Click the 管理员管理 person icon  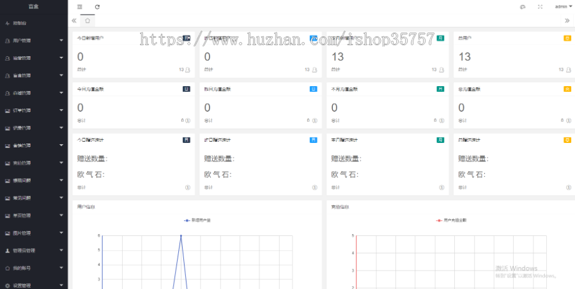[7, 251]
